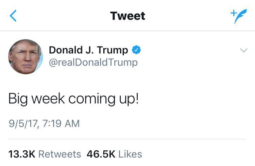Click the 46.5K like count number
The width and height of the screenshot is (255, 166).
pyautogui.click(x=101, y=154)
